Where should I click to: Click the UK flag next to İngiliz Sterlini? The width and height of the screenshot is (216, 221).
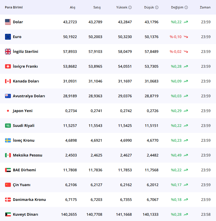[8, 52]
